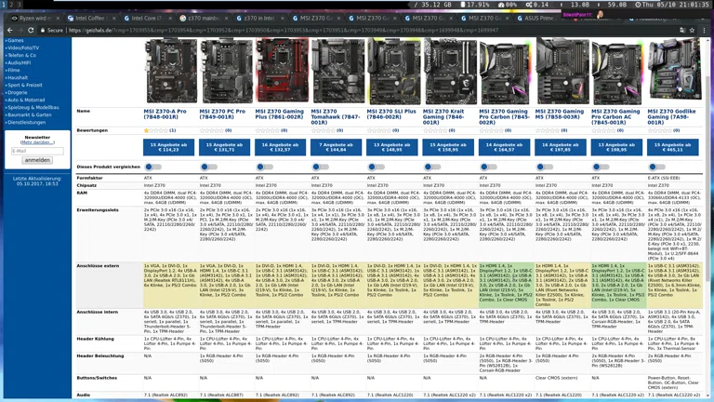Close the Intel Coffee tab
Viewport: 714px width, 402px height.
113,19
